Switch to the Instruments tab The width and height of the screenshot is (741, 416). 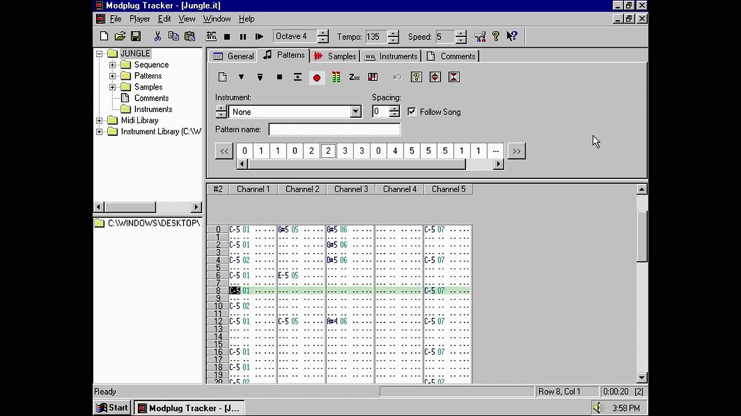[391, 56]
